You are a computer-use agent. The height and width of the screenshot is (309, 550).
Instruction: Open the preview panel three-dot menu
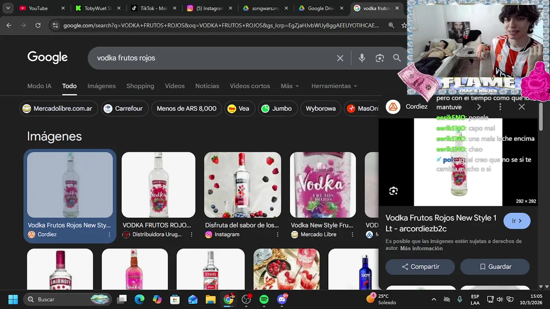click(500, 107)
